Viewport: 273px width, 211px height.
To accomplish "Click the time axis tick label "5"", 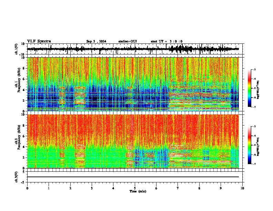I will tap(135, 188).
